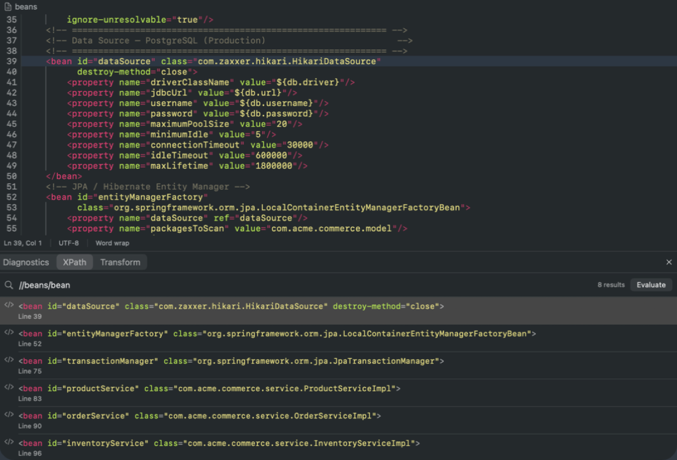Image resolution: width=677 pixels, height=460 pixels.
Task: Click the code icon beside entityManagerFactory result
Action: coord(8,333)
